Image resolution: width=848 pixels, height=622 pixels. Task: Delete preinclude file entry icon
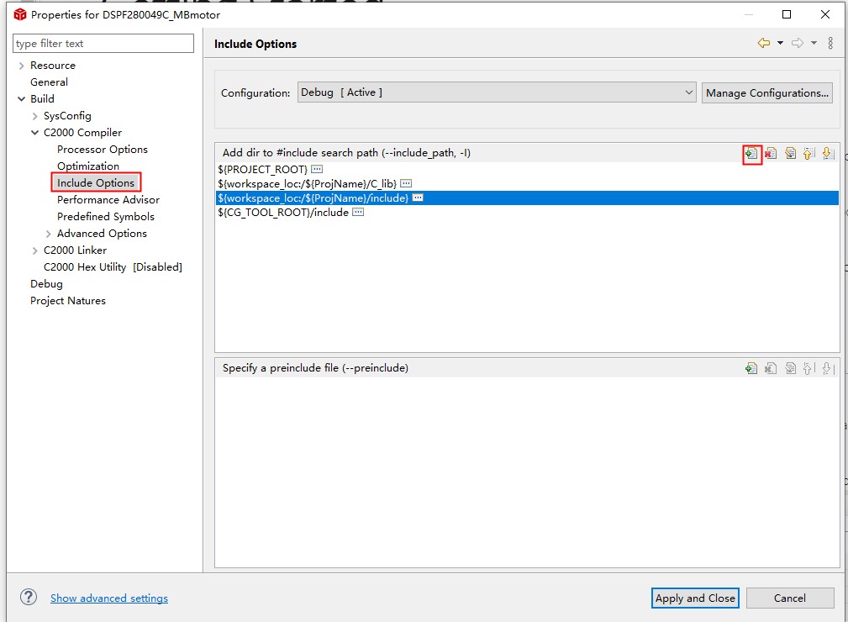point(771,368)
